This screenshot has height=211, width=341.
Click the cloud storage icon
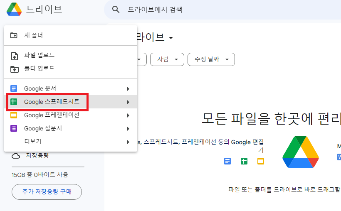(16, 156)
